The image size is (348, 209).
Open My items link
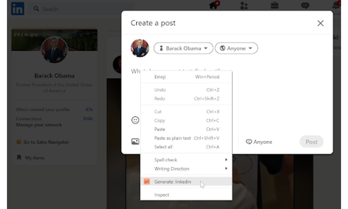coord(34,158)
